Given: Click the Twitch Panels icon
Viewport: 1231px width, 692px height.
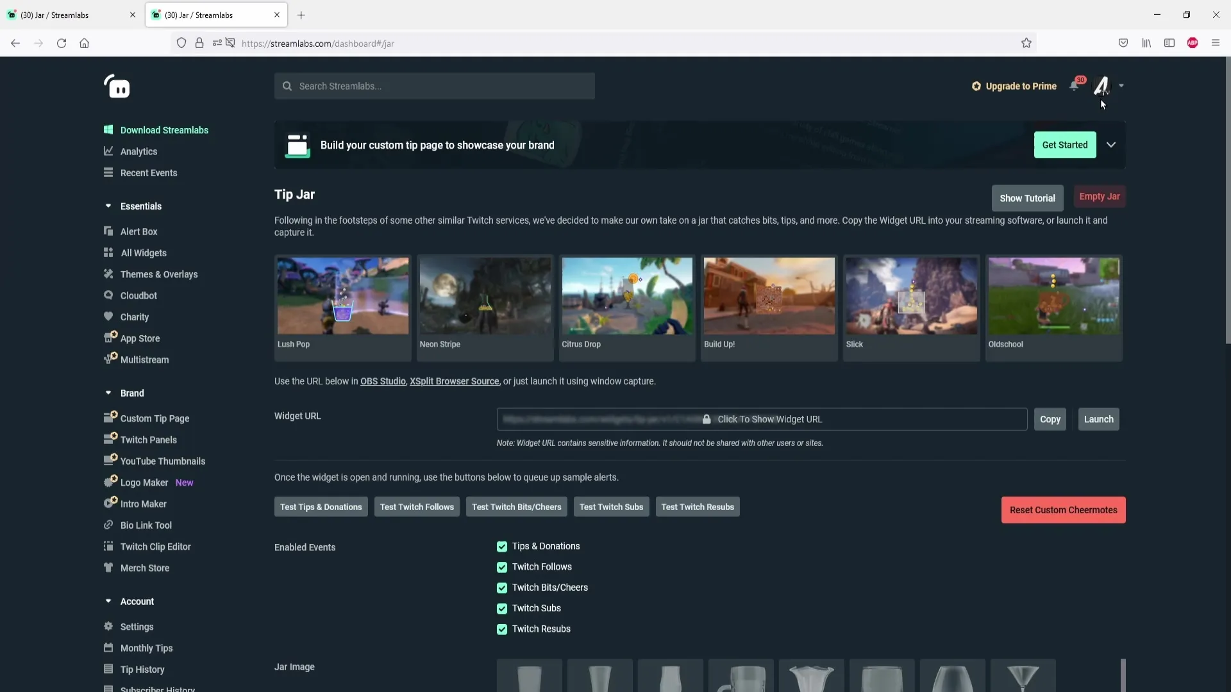Looking at the screenshot, I should (110, 438).
